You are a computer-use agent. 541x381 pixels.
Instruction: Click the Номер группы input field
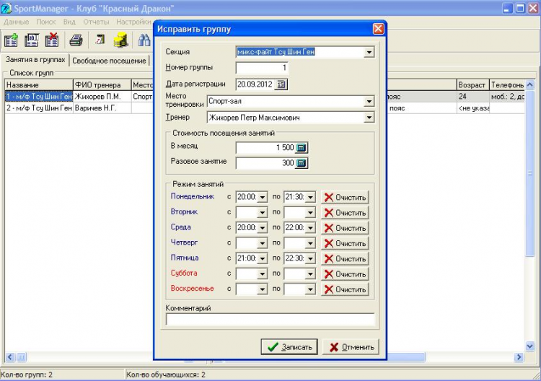click(x=262, y=68)
